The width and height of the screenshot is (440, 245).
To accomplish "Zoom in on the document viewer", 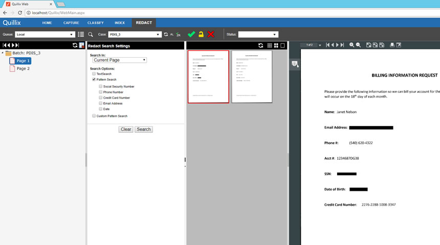I will (x=352, y=45).
